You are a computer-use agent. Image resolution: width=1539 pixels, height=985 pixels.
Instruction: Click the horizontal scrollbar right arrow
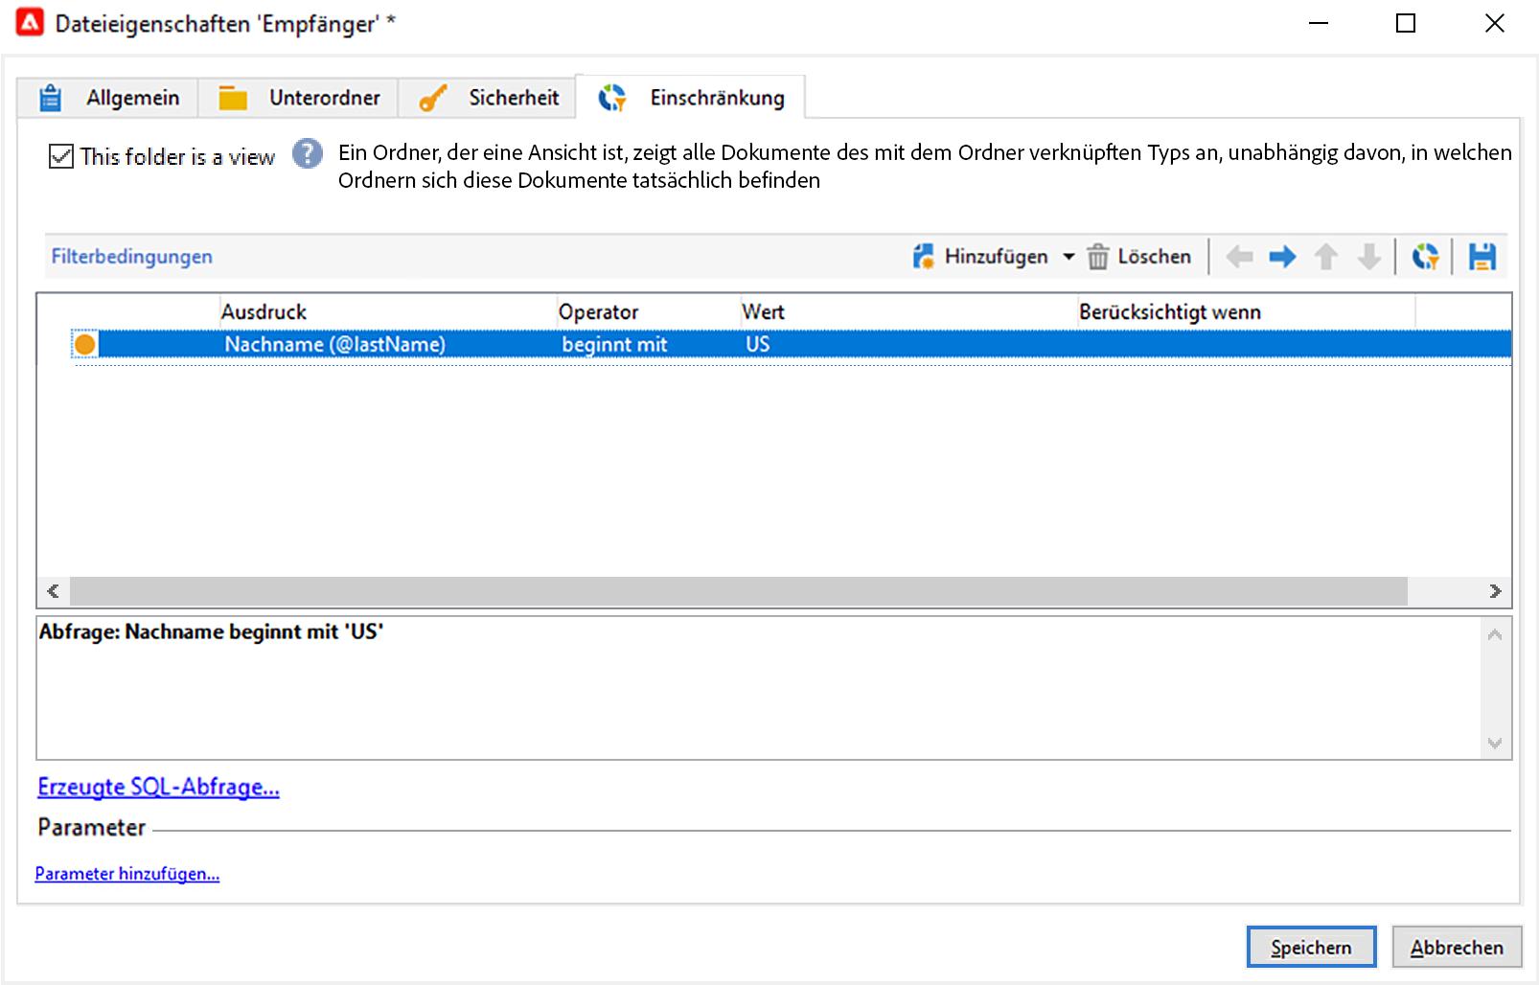pyautogui.click(x=1495, y=591)
